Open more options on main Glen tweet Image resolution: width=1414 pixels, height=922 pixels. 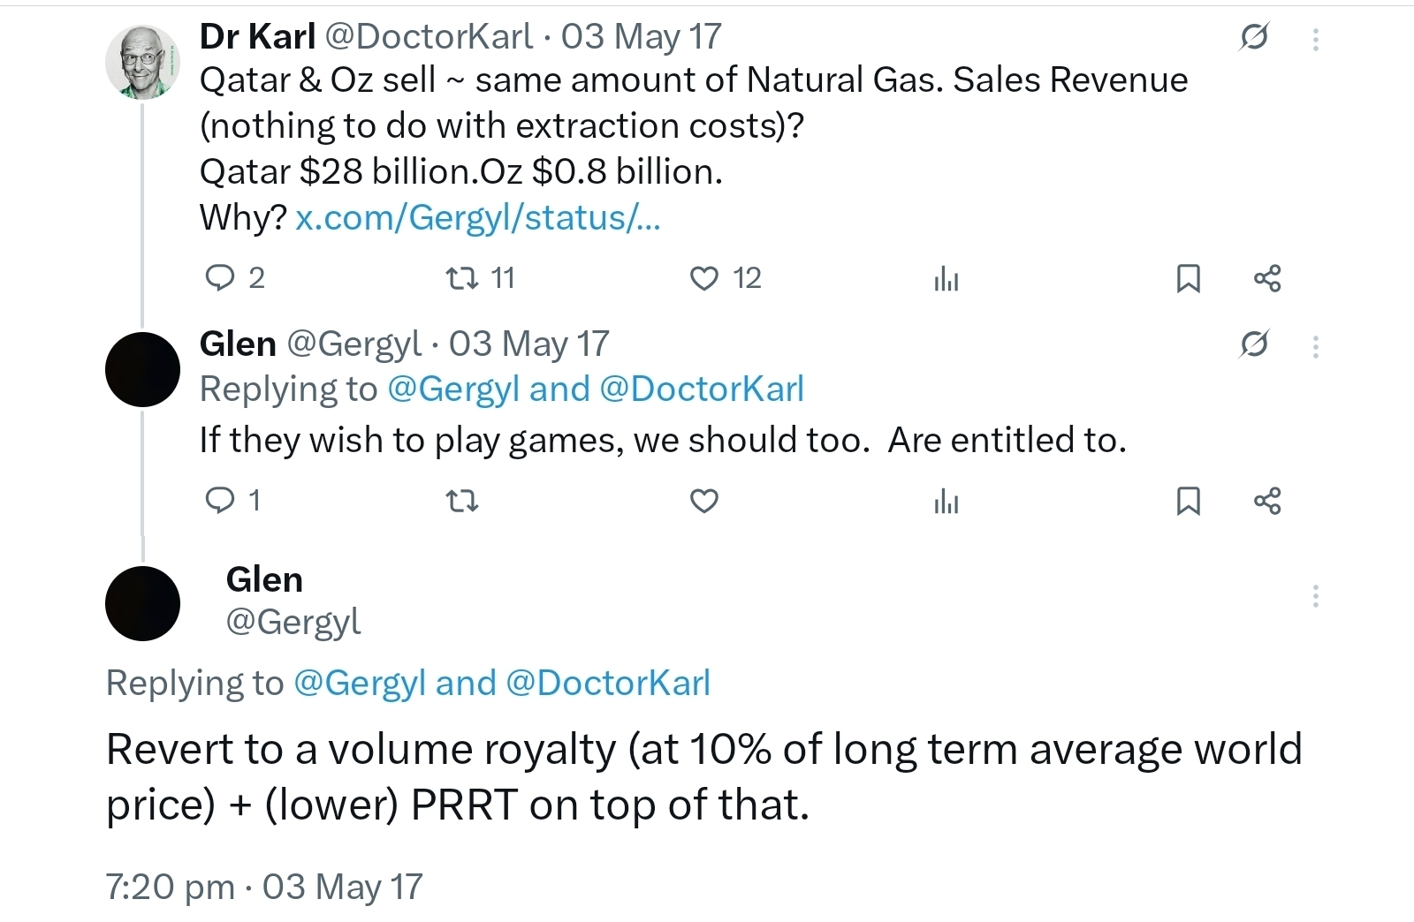(1315, 596)
